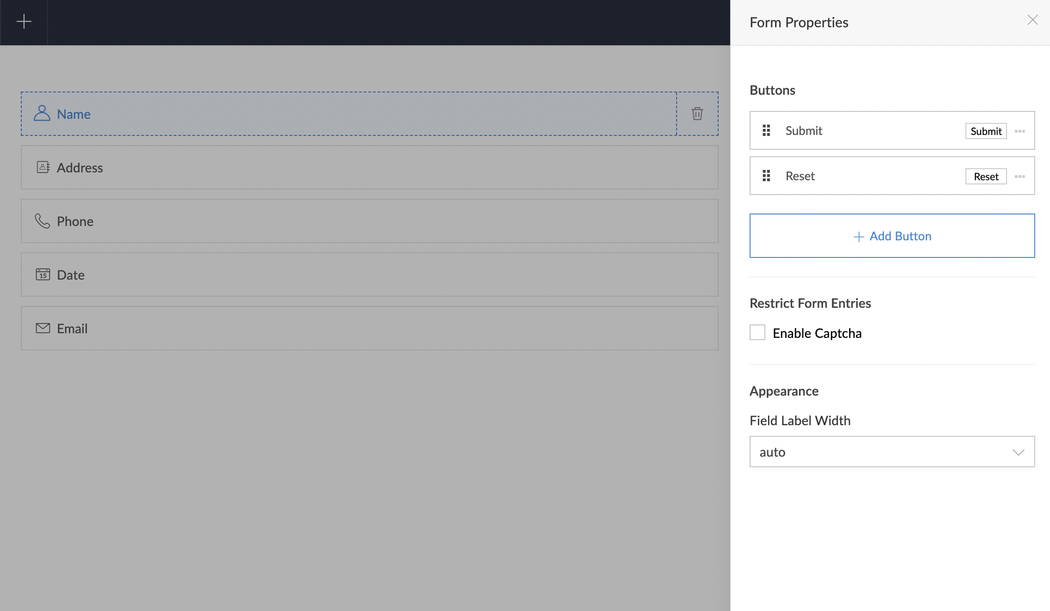The height and width of the screenshot is (611, 1050).
Task: Click the person icon of Name field
Action: [42, 113]
